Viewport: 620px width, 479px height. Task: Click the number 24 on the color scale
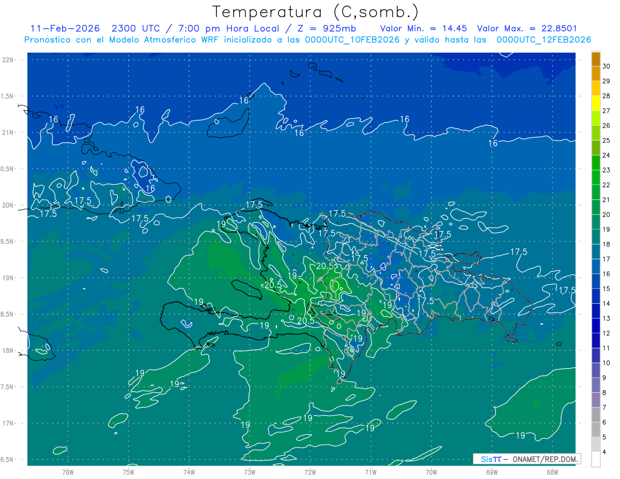pyautogui.click(x=607, y=156)
